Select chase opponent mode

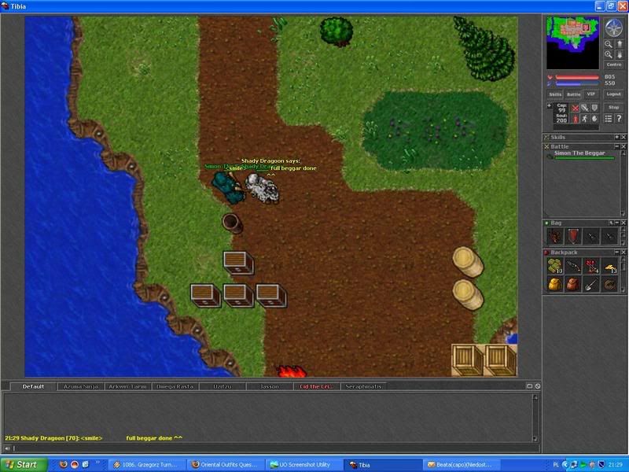coord(585,119)
